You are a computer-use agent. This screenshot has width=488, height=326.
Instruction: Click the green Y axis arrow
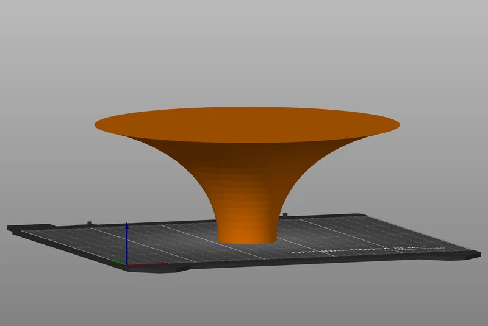(x=119, y=262)
